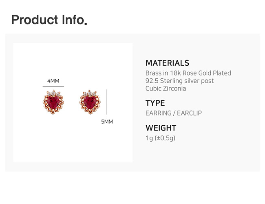Select the WEIGHT heading

(161, 128)
